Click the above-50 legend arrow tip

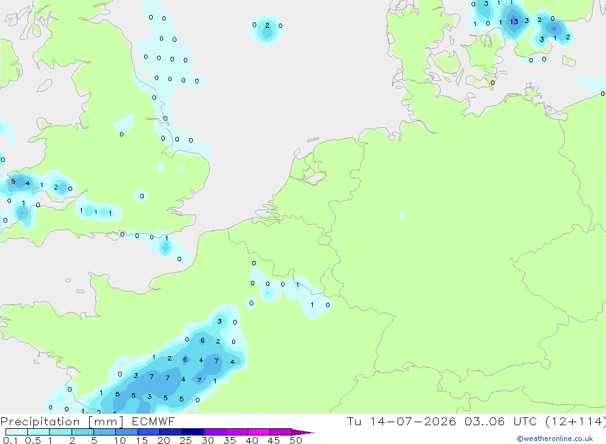(302, 432)
